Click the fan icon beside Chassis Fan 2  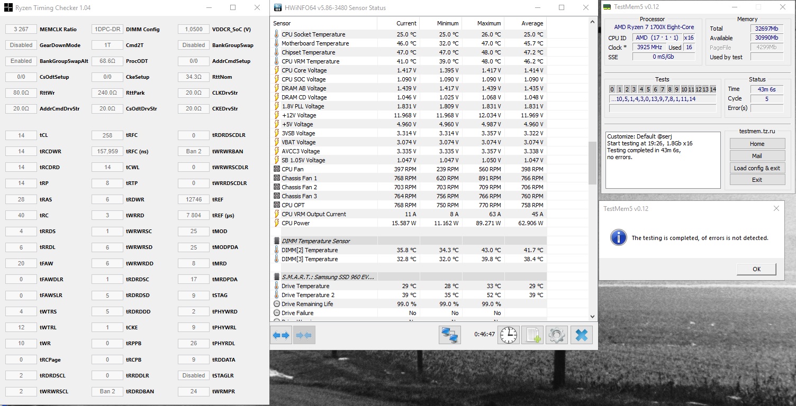pos(276,187)
